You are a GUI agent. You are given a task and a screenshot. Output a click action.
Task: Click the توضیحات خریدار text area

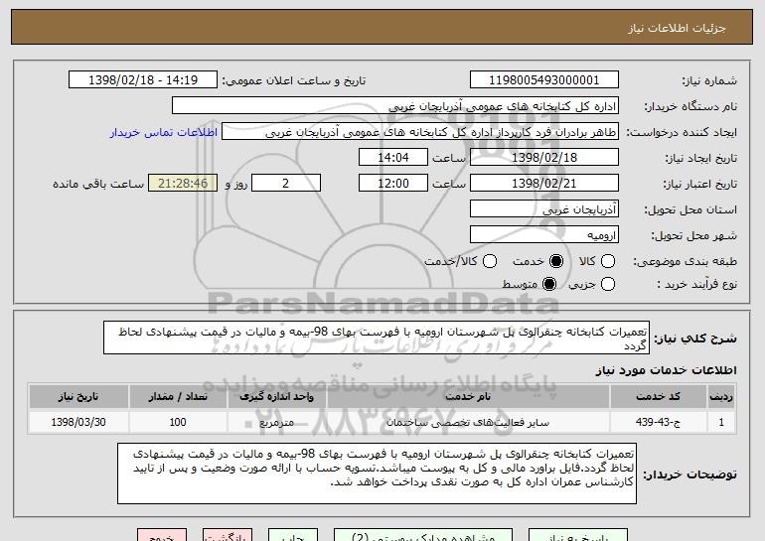[377, 473]
